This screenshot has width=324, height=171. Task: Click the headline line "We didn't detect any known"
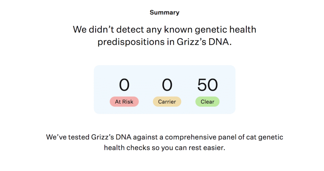[x=133, y=30]
